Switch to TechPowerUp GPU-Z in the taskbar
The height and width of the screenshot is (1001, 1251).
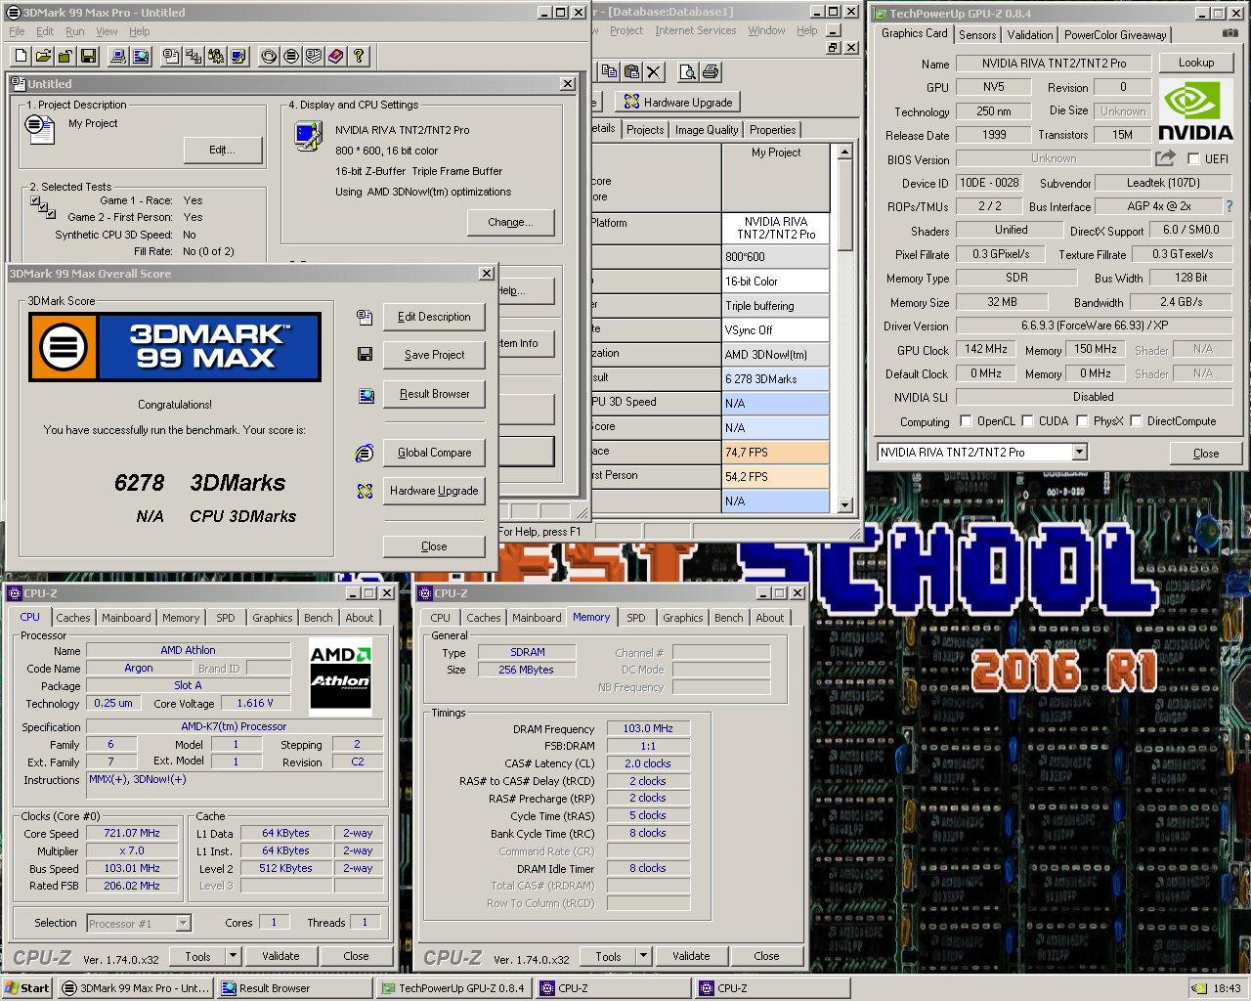(454, 988)
